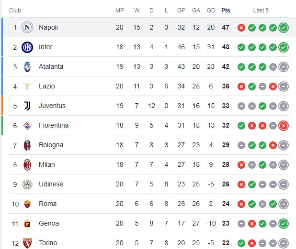Viewport: 296px width, 249px height.
Task: Click the Atalanta club crest icon
Action: point(27,66)
